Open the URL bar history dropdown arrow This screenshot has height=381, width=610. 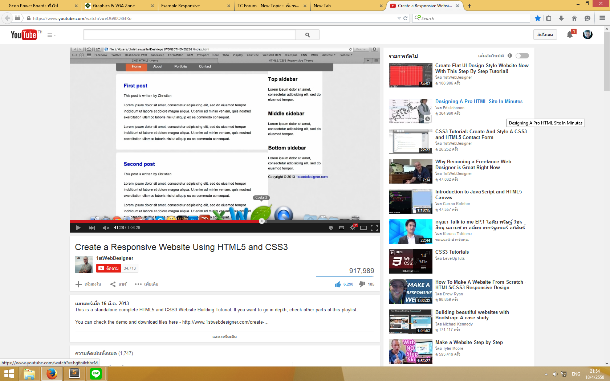pos(399,18)
